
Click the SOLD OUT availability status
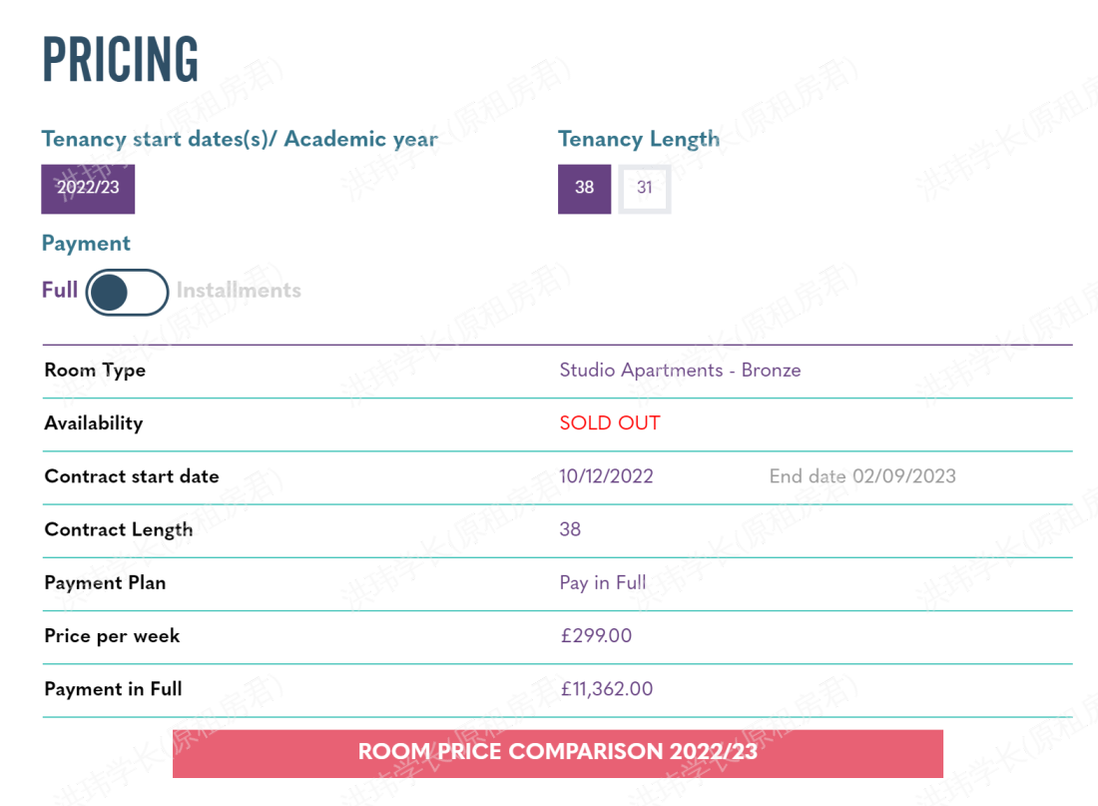pos(609,423)
